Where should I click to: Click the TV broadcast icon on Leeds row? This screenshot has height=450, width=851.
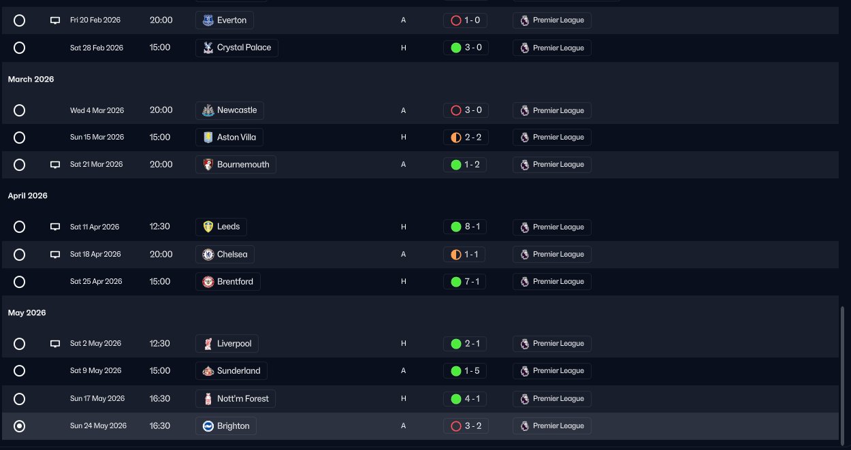pos(55,227)
